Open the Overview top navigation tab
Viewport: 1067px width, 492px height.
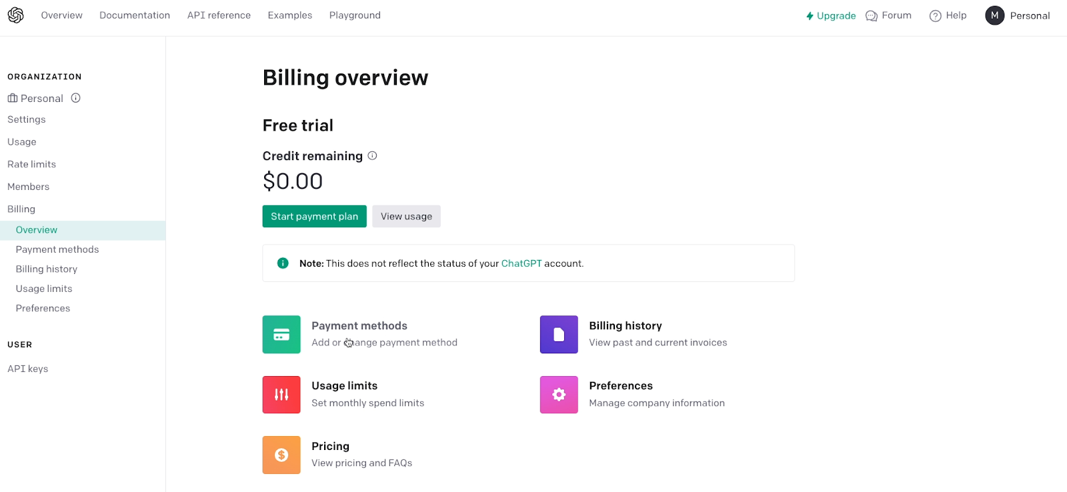[x=62, y=15]
